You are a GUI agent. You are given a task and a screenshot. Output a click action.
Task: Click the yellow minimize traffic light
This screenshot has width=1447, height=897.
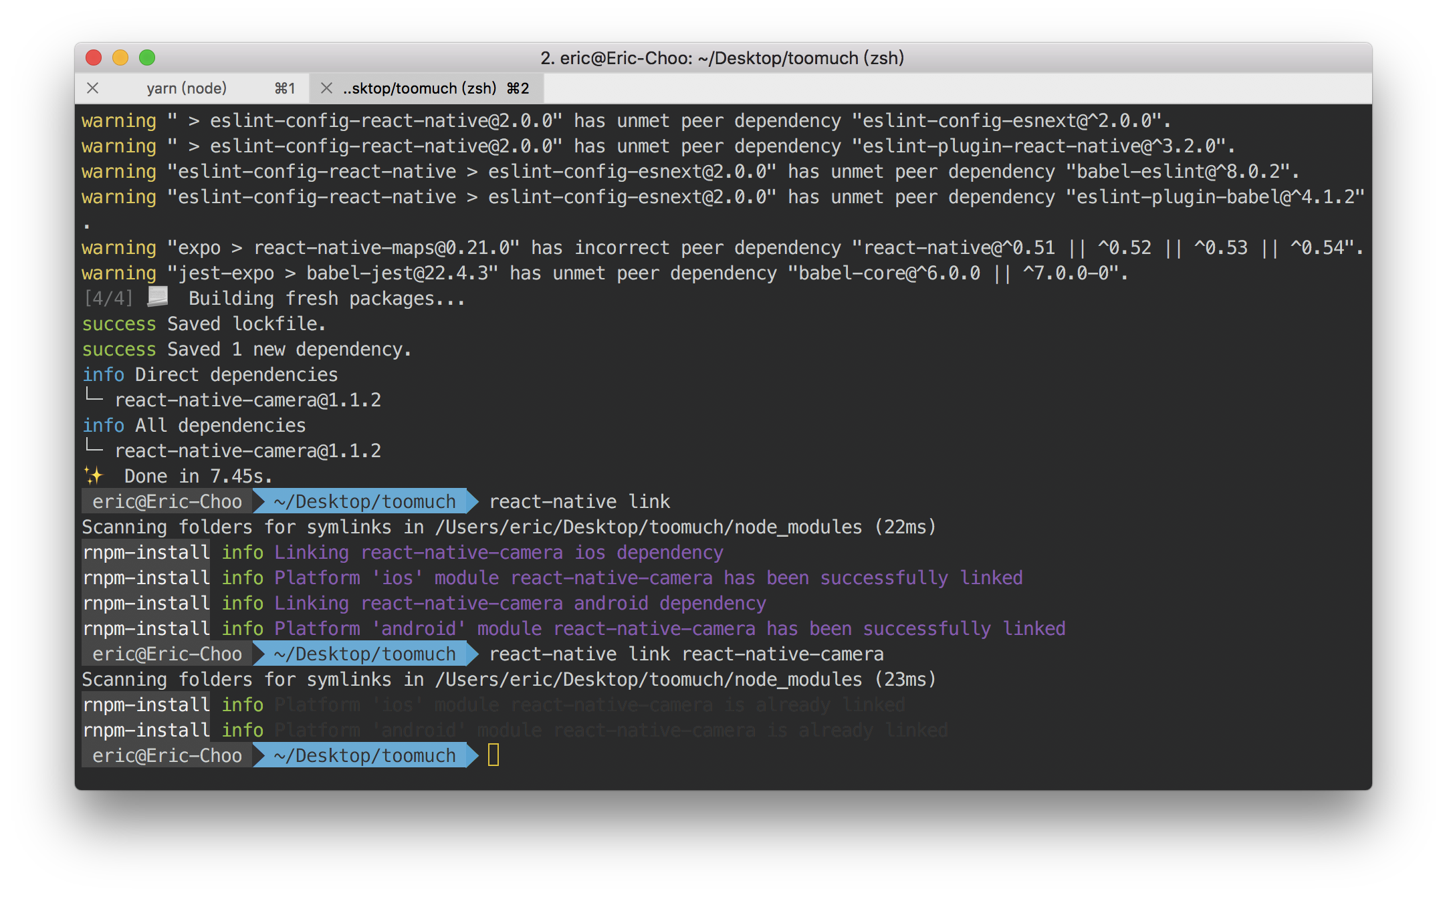[120, 58]
